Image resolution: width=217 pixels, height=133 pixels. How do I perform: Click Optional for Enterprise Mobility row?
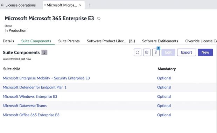[x=164, y=78]
